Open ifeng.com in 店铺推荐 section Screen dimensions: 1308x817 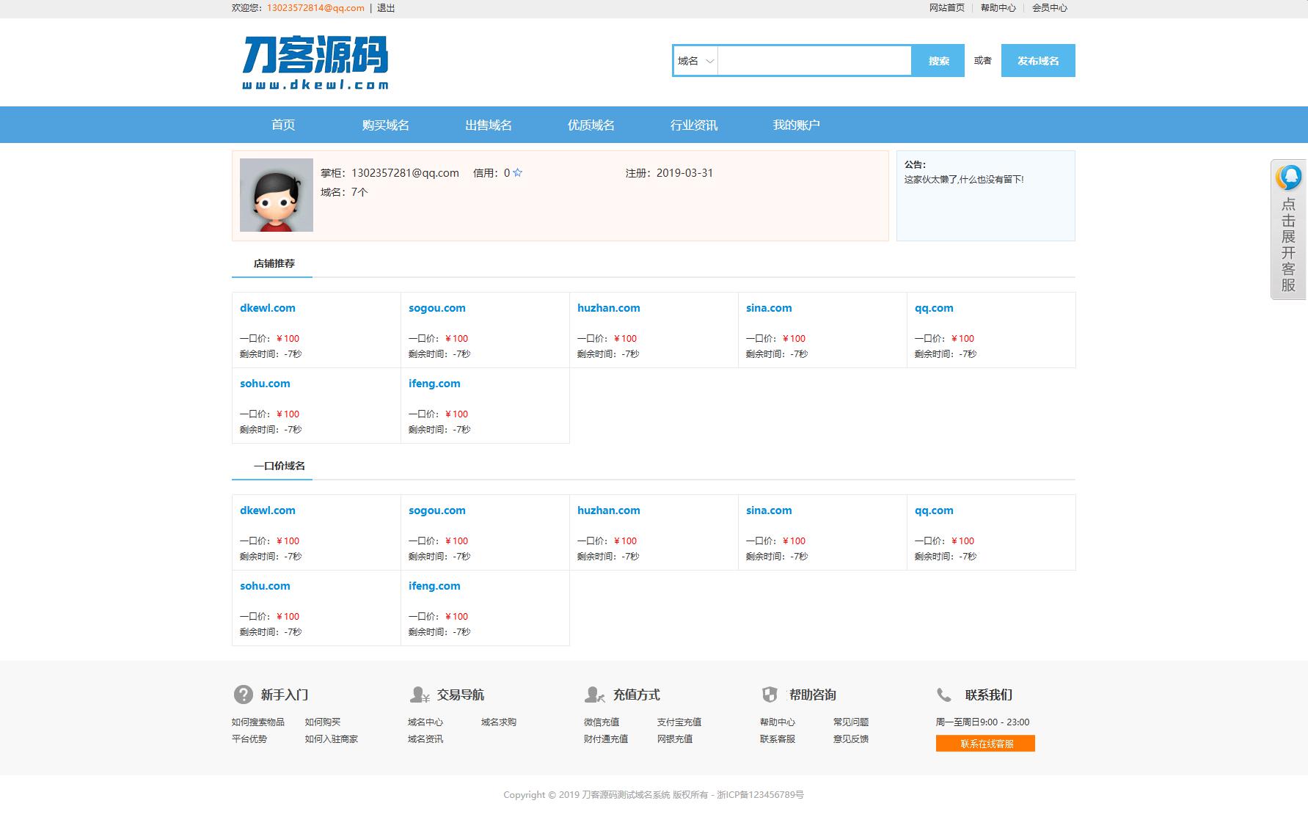434,384
